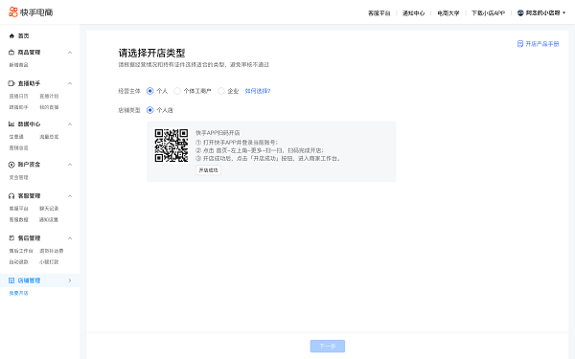Open 电商大学 in the top navigation
Image resolution: width=575 pixels, height=359 pixels.
(x=448, y=13)
